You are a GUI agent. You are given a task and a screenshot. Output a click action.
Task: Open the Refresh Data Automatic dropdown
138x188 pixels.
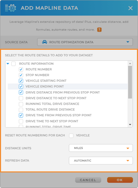(x=101, y=161)
